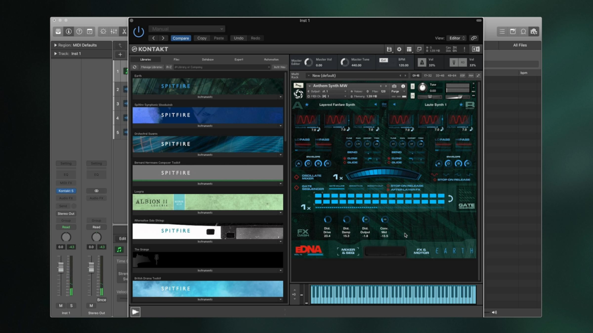Click the plugin power bypass icon
Viewport: 593px width, 333px height.
pos(138,32)
